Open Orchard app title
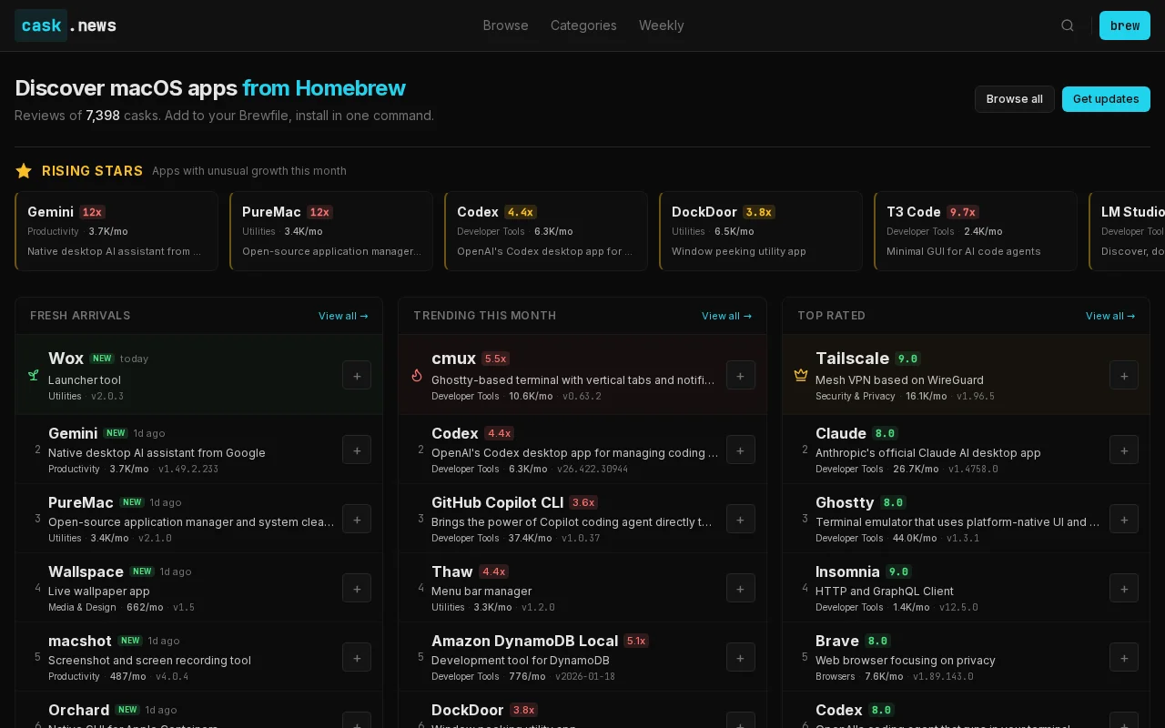 [x=78, y=710]
